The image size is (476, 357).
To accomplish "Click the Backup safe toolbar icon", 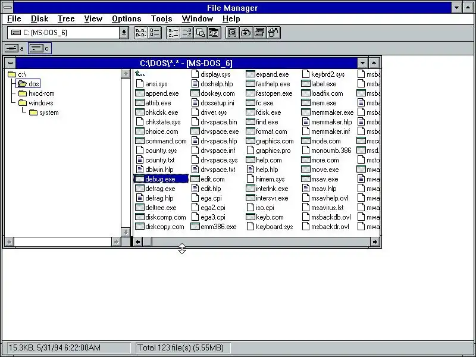I will (232, 33).
